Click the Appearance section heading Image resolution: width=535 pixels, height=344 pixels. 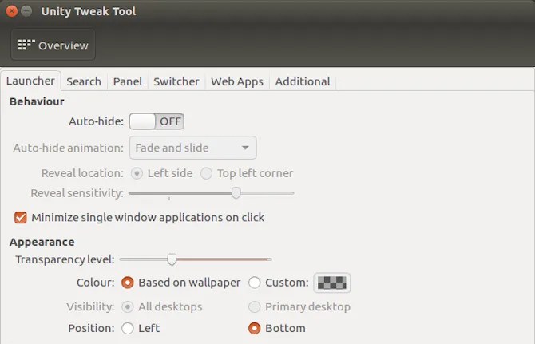pyautogui.click(x=42, y=242)
